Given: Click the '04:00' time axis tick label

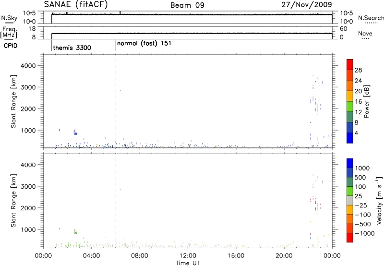Looking at the screenshot, I should click(92, 256).
